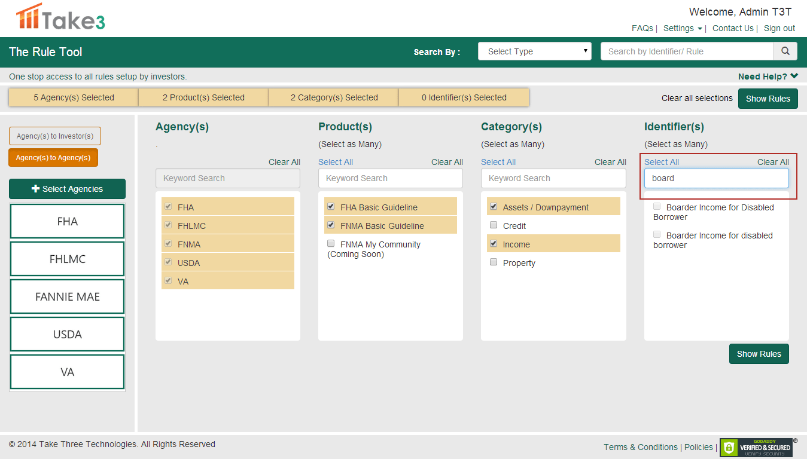Expand the Need Help chevron
807x459 pixels.
point(794,76)
